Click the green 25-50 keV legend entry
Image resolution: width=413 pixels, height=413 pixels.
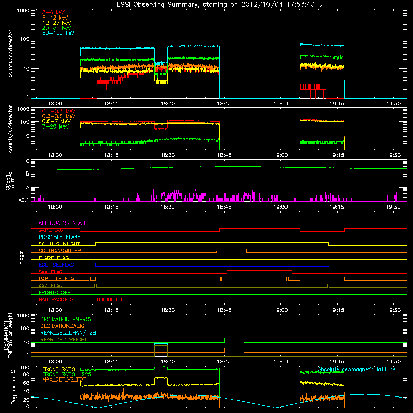tap(57, 28)
